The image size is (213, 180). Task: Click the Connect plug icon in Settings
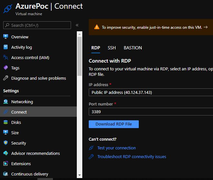(5, 112)
